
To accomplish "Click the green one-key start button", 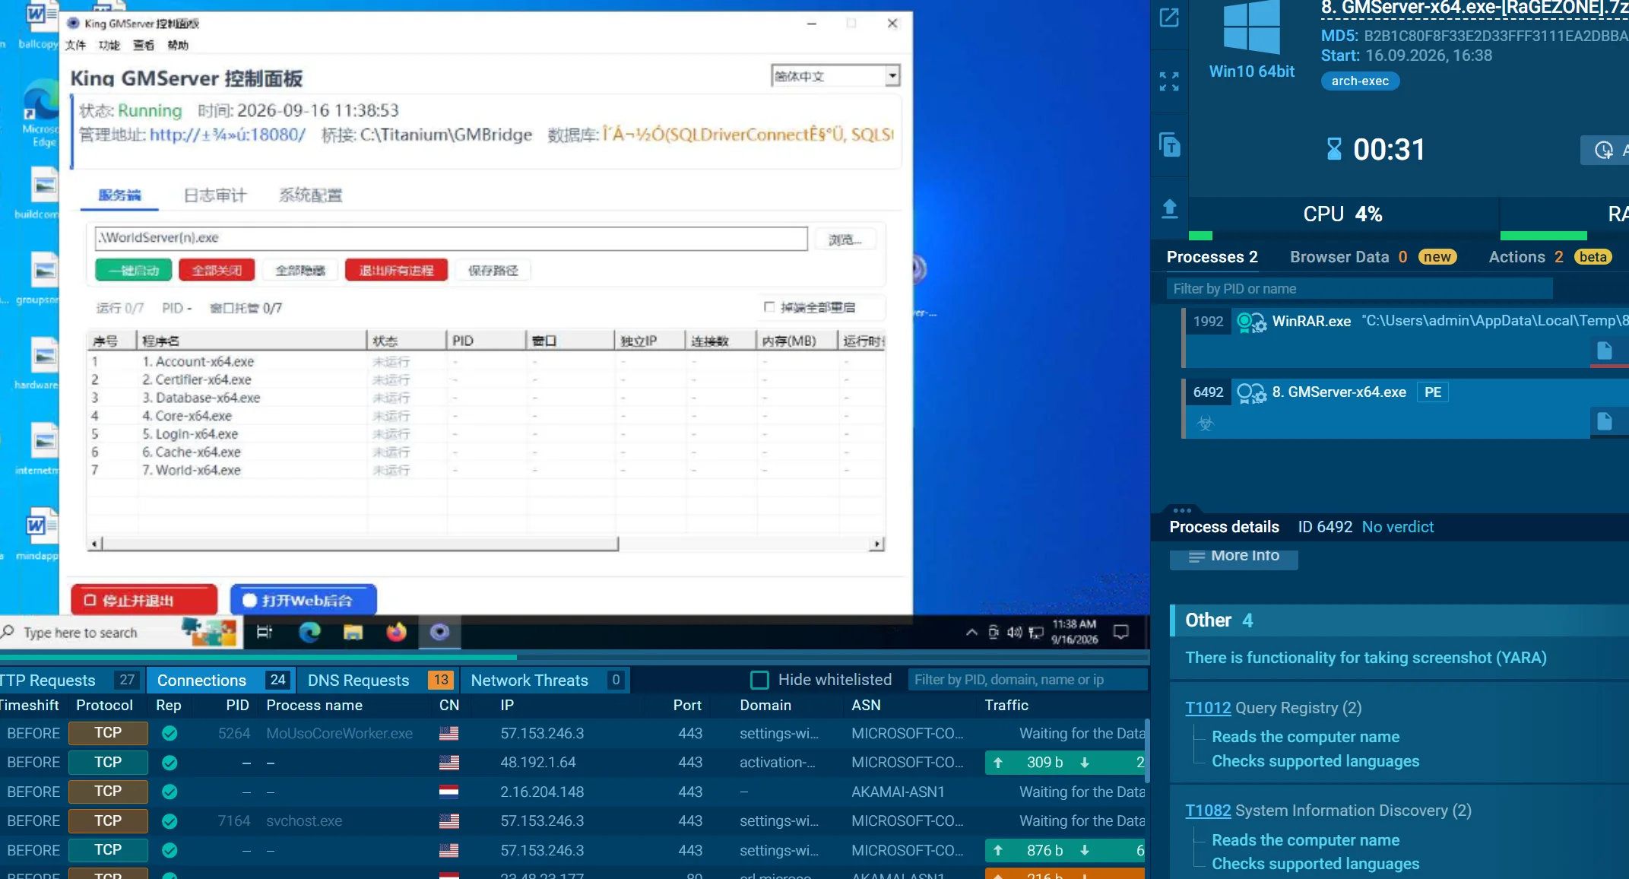I will (134, 271).
